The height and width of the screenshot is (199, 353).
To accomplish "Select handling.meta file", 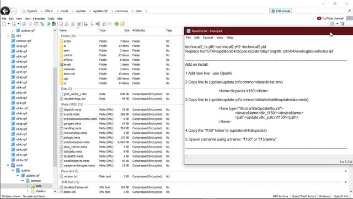I will 72,128.
